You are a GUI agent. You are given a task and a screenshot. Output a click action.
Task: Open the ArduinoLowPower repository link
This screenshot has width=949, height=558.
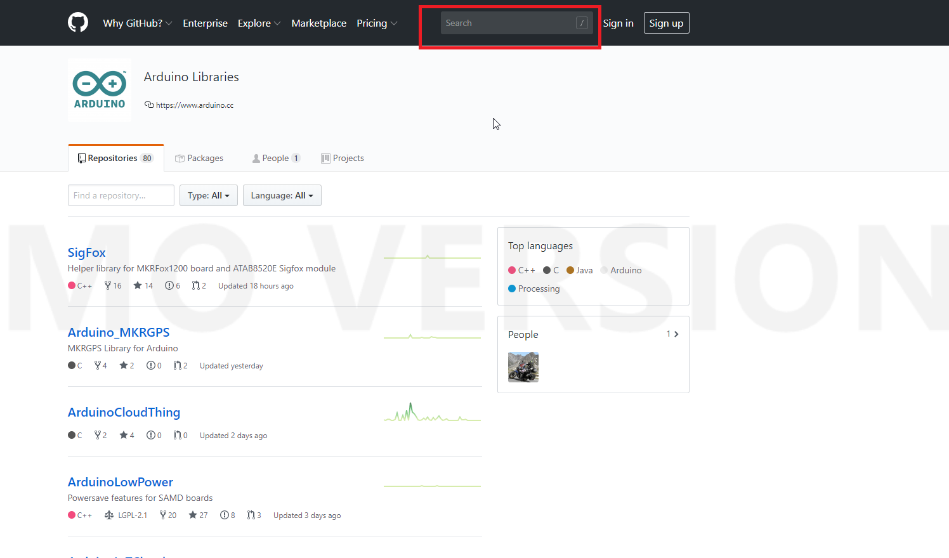pyautogui.click(x=121, y=482)
